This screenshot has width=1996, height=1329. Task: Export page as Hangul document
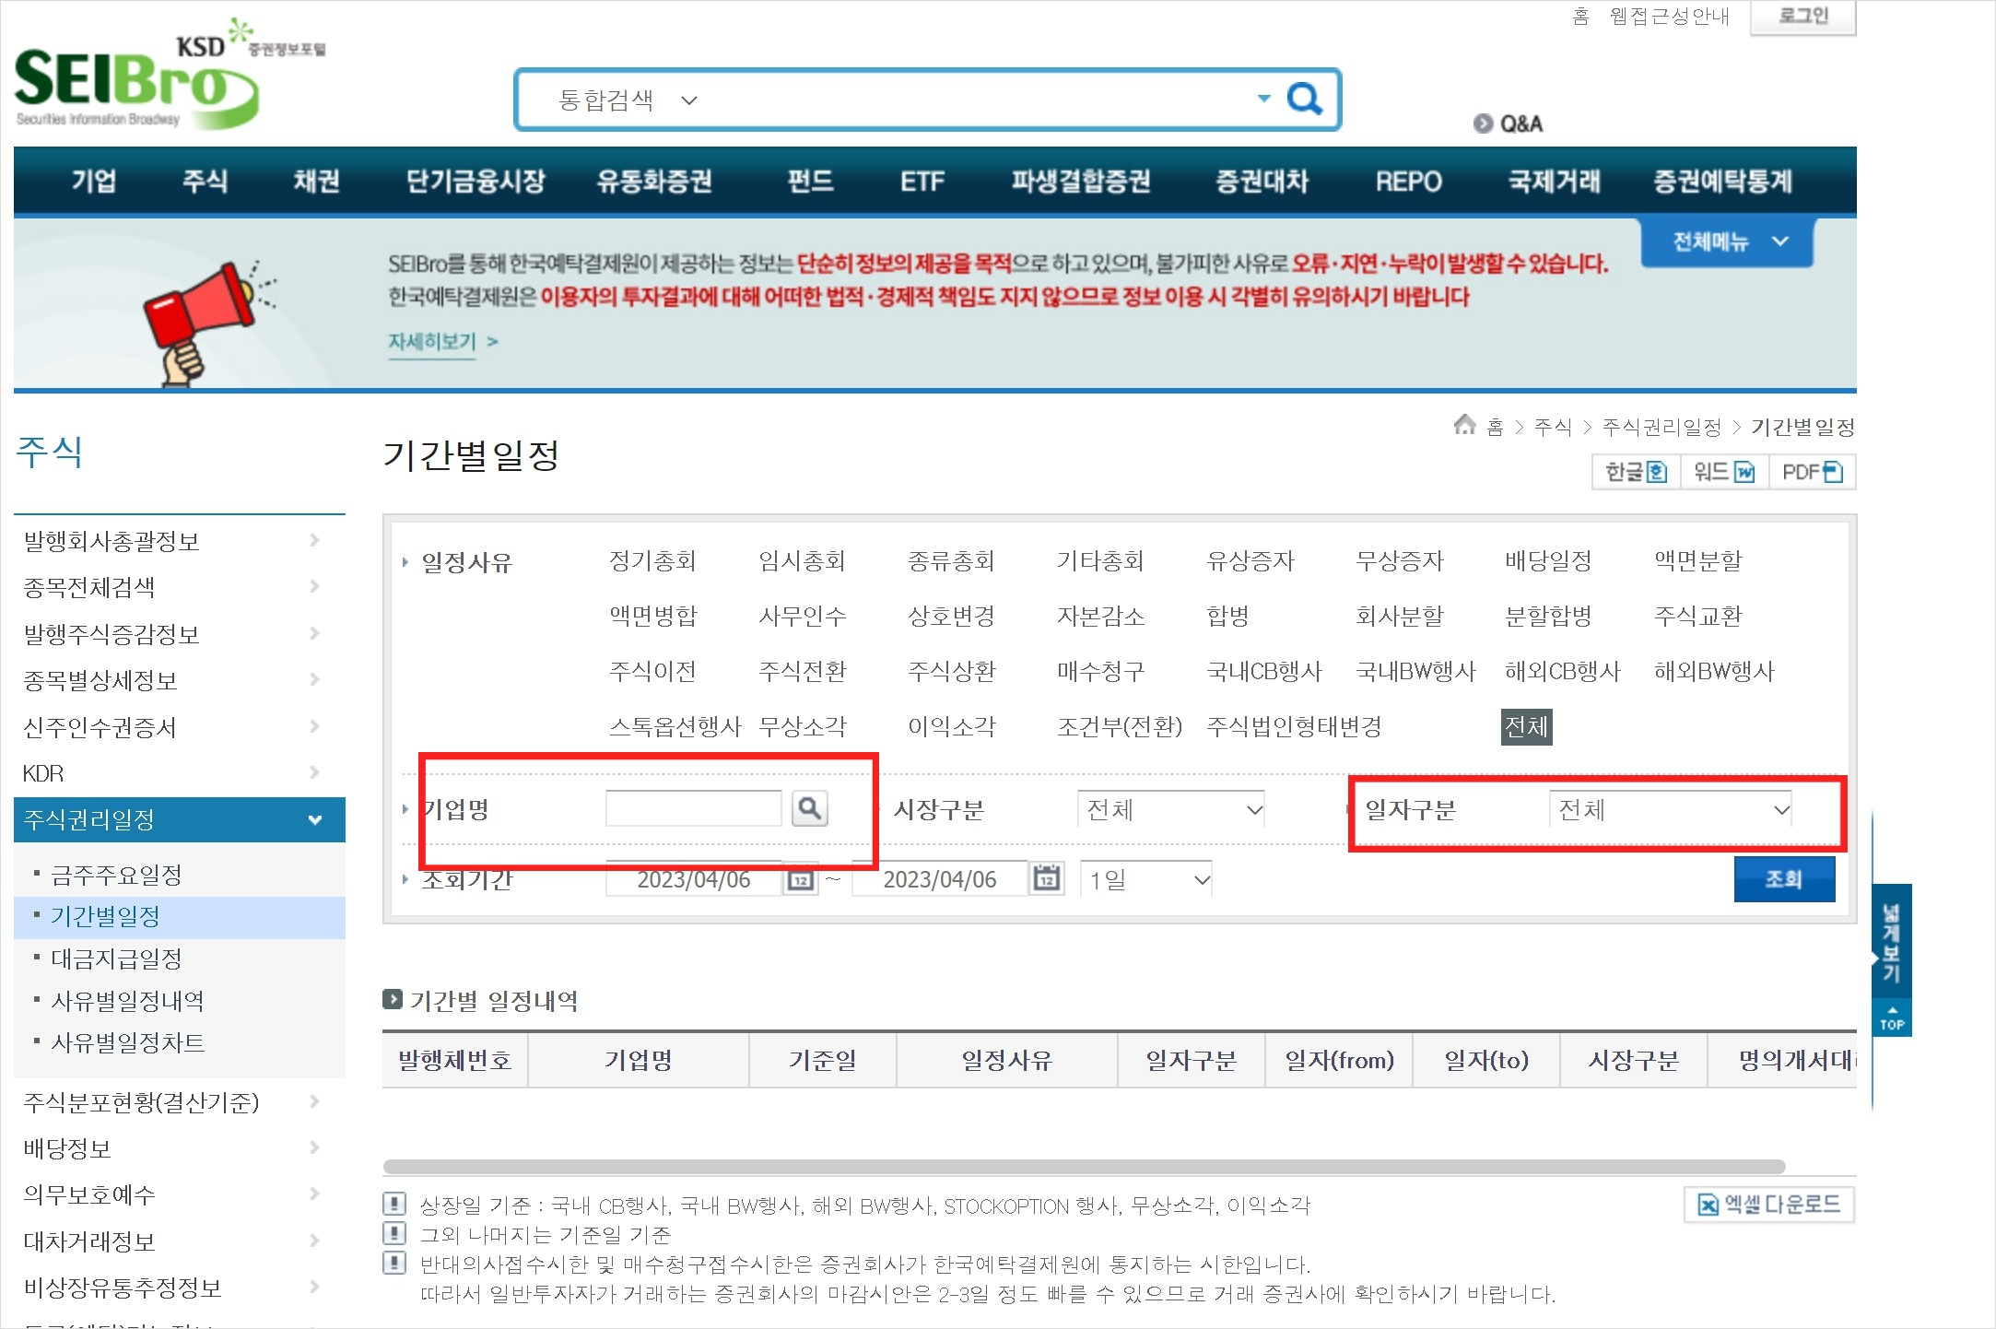pyautogui.click(x=1635, y=472)
